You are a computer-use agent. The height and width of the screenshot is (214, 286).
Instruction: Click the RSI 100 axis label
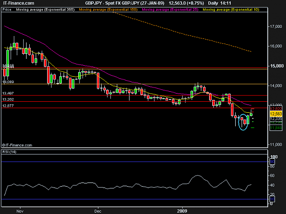[x=274, y=157]
